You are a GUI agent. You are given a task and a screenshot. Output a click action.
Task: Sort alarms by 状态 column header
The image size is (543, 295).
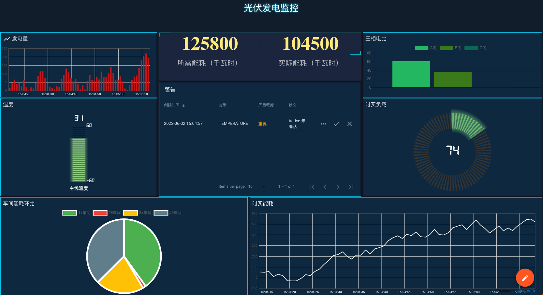tap(292, 105)
